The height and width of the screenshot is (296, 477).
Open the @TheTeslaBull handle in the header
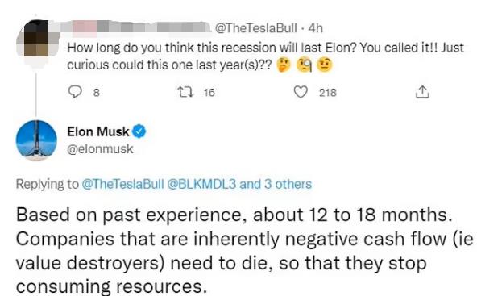click(x=256, y=28)
